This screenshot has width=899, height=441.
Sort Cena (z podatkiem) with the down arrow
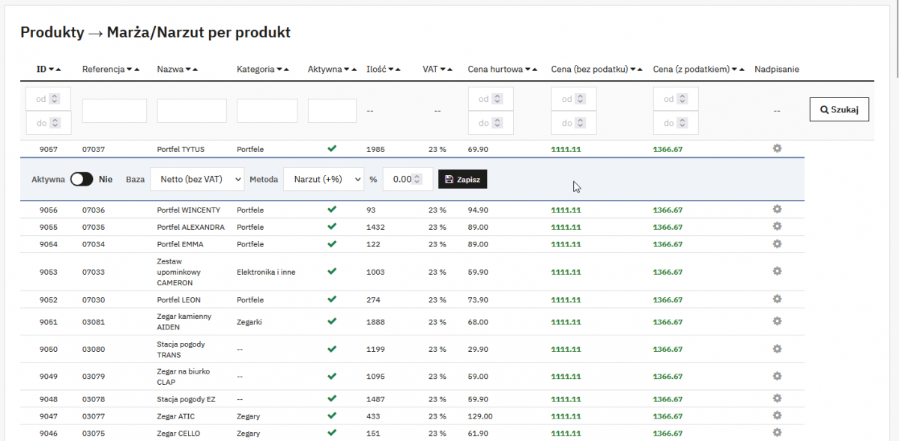coord(734,70)
